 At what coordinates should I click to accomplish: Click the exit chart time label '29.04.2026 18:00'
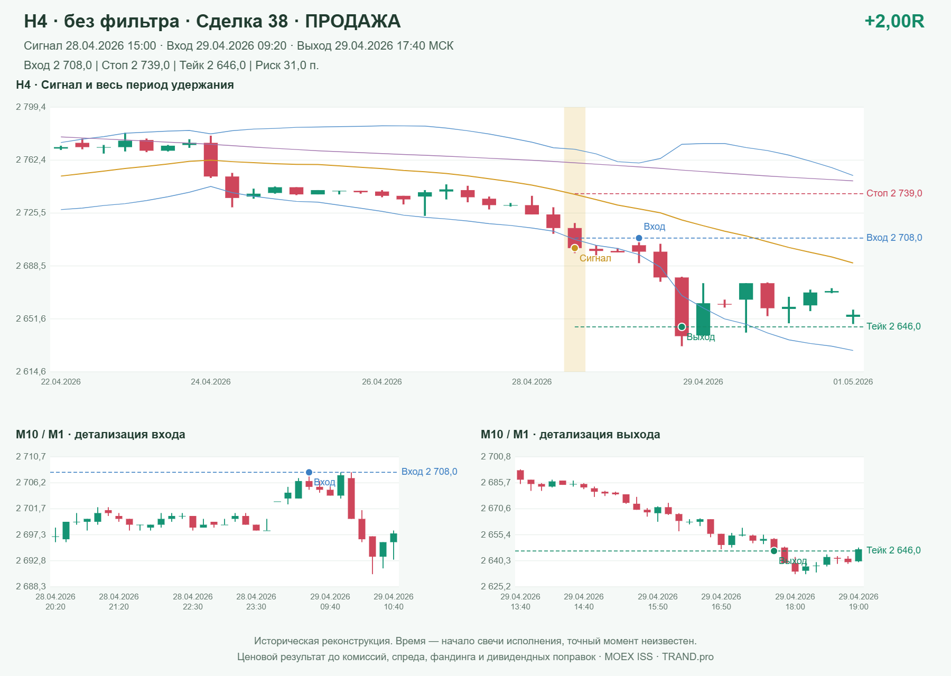pyautogui.click(x=795, y=602)
